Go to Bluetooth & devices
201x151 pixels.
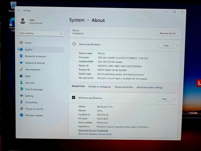[41, 56]
